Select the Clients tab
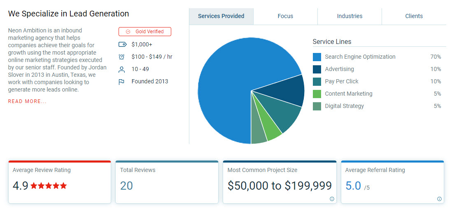 pos(414,16)
